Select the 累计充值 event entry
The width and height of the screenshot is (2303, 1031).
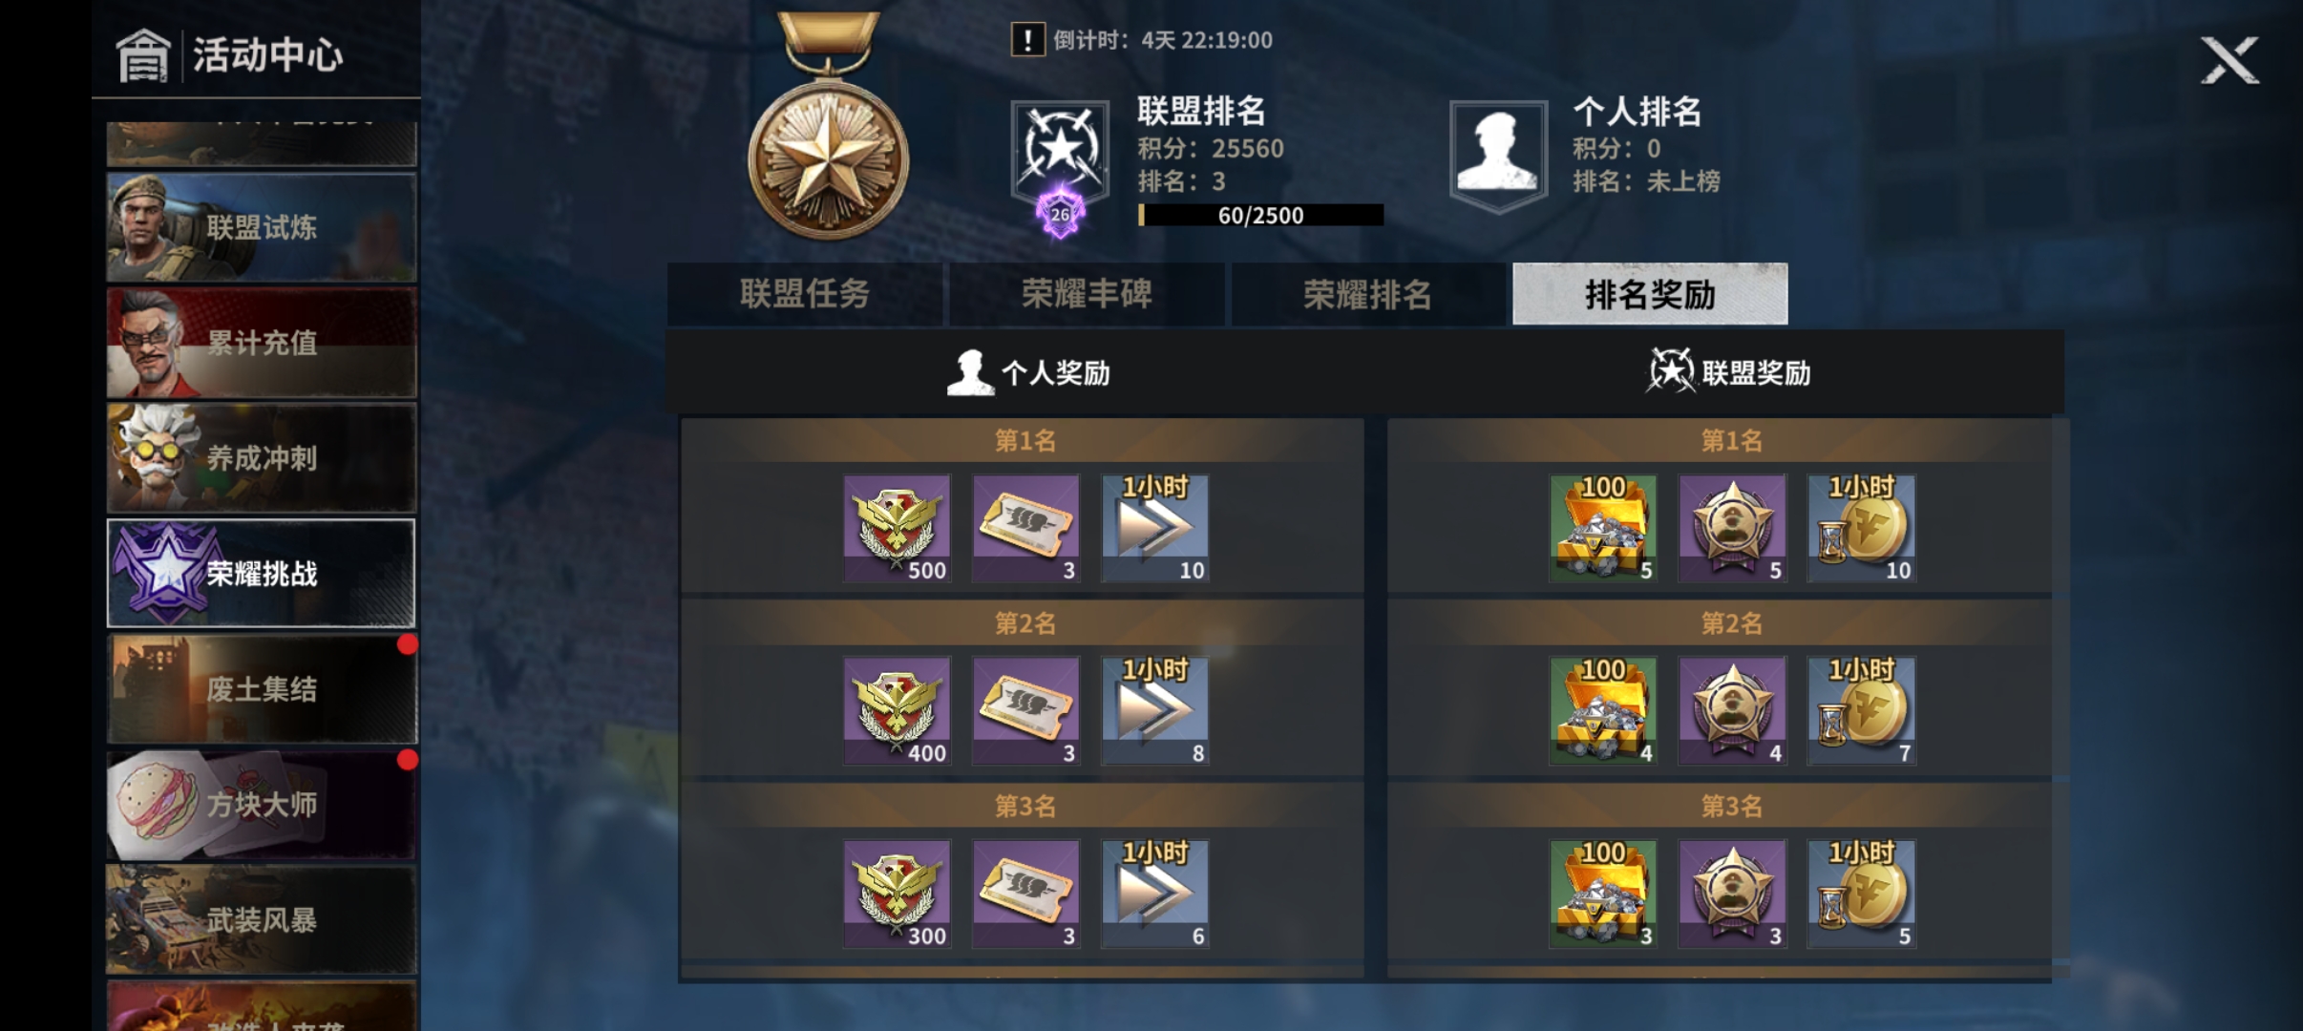(262, 343)
